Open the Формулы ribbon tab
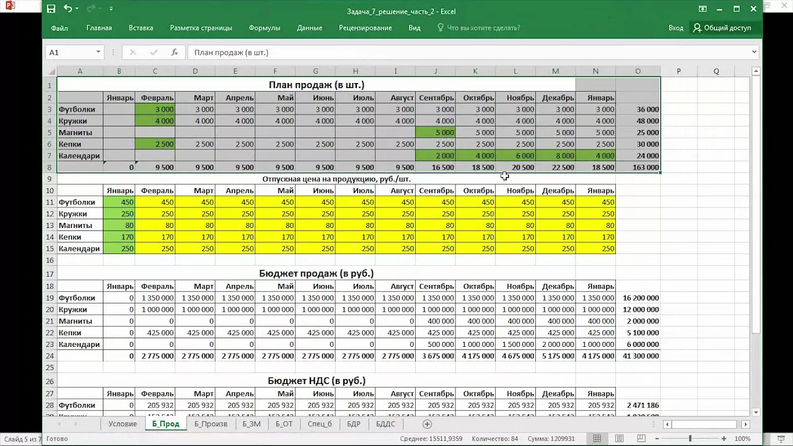Screen dimensions: 793x446 click(265, 28)
